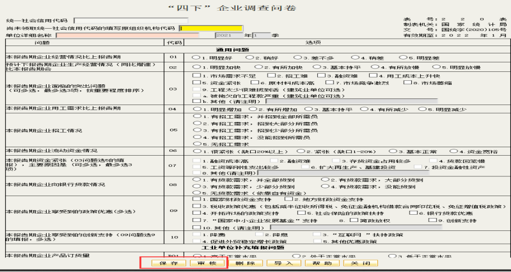Select 有招工需求，并招到全部所需员
This screenshot has width=511, height=272.
[x=197, y=116]
